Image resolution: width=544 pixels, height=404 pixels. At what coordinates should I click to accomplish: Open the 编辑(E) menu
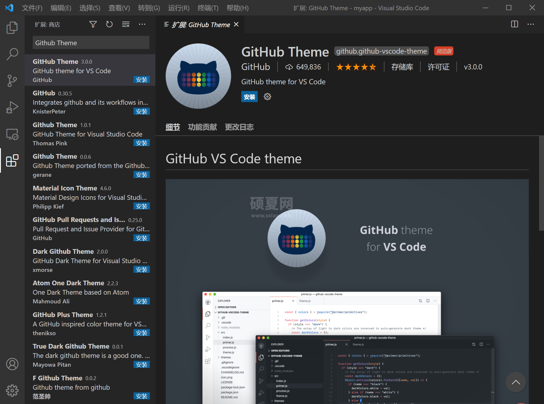61,8
